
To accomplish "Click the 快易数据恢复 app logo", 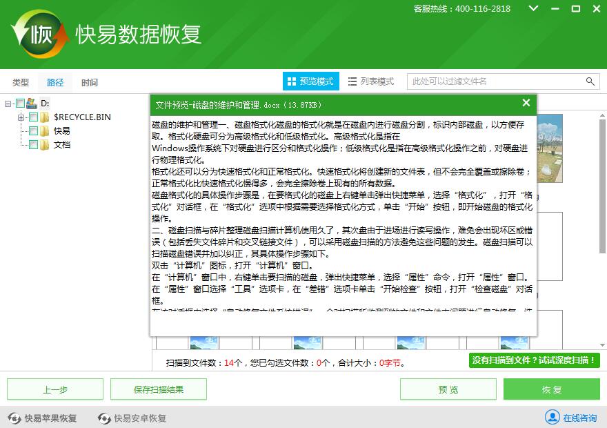I will pos(40,34).
